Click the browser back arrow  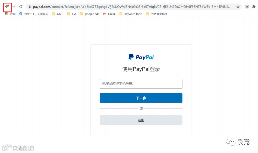pos(7,6)
